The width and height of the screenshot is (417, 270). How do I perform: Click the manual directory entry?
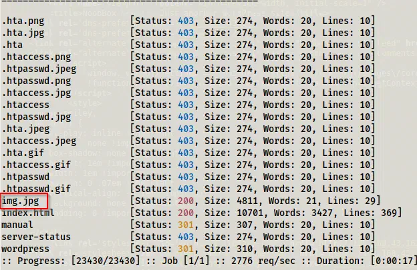click(x=17, y=225)
